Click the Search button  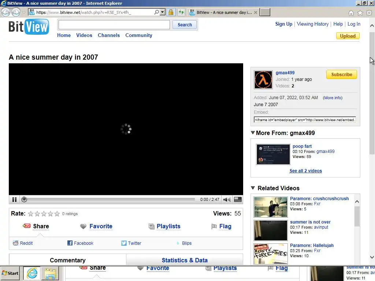[x=185, y=25]
